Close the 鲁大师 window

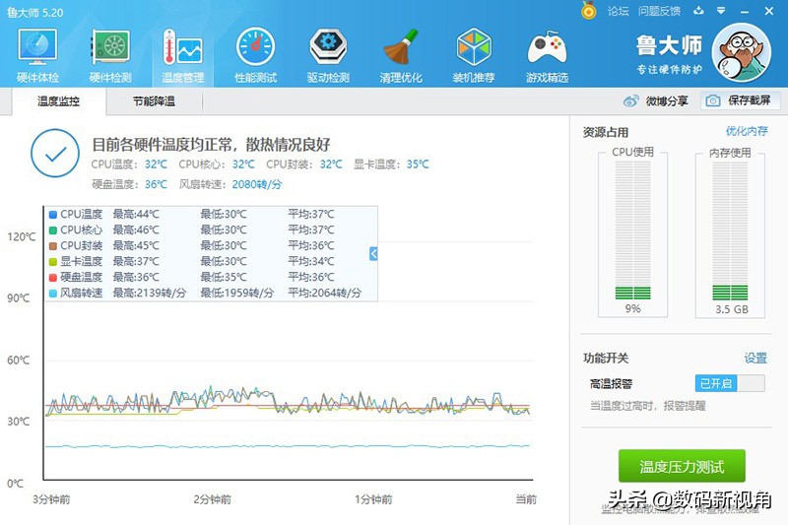[x=769, y=11]
